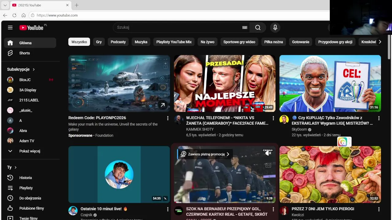Expand Zawiera płatną promocję notice
The height and width of the screenshot is (220, 392).
(x=205, y=154)
